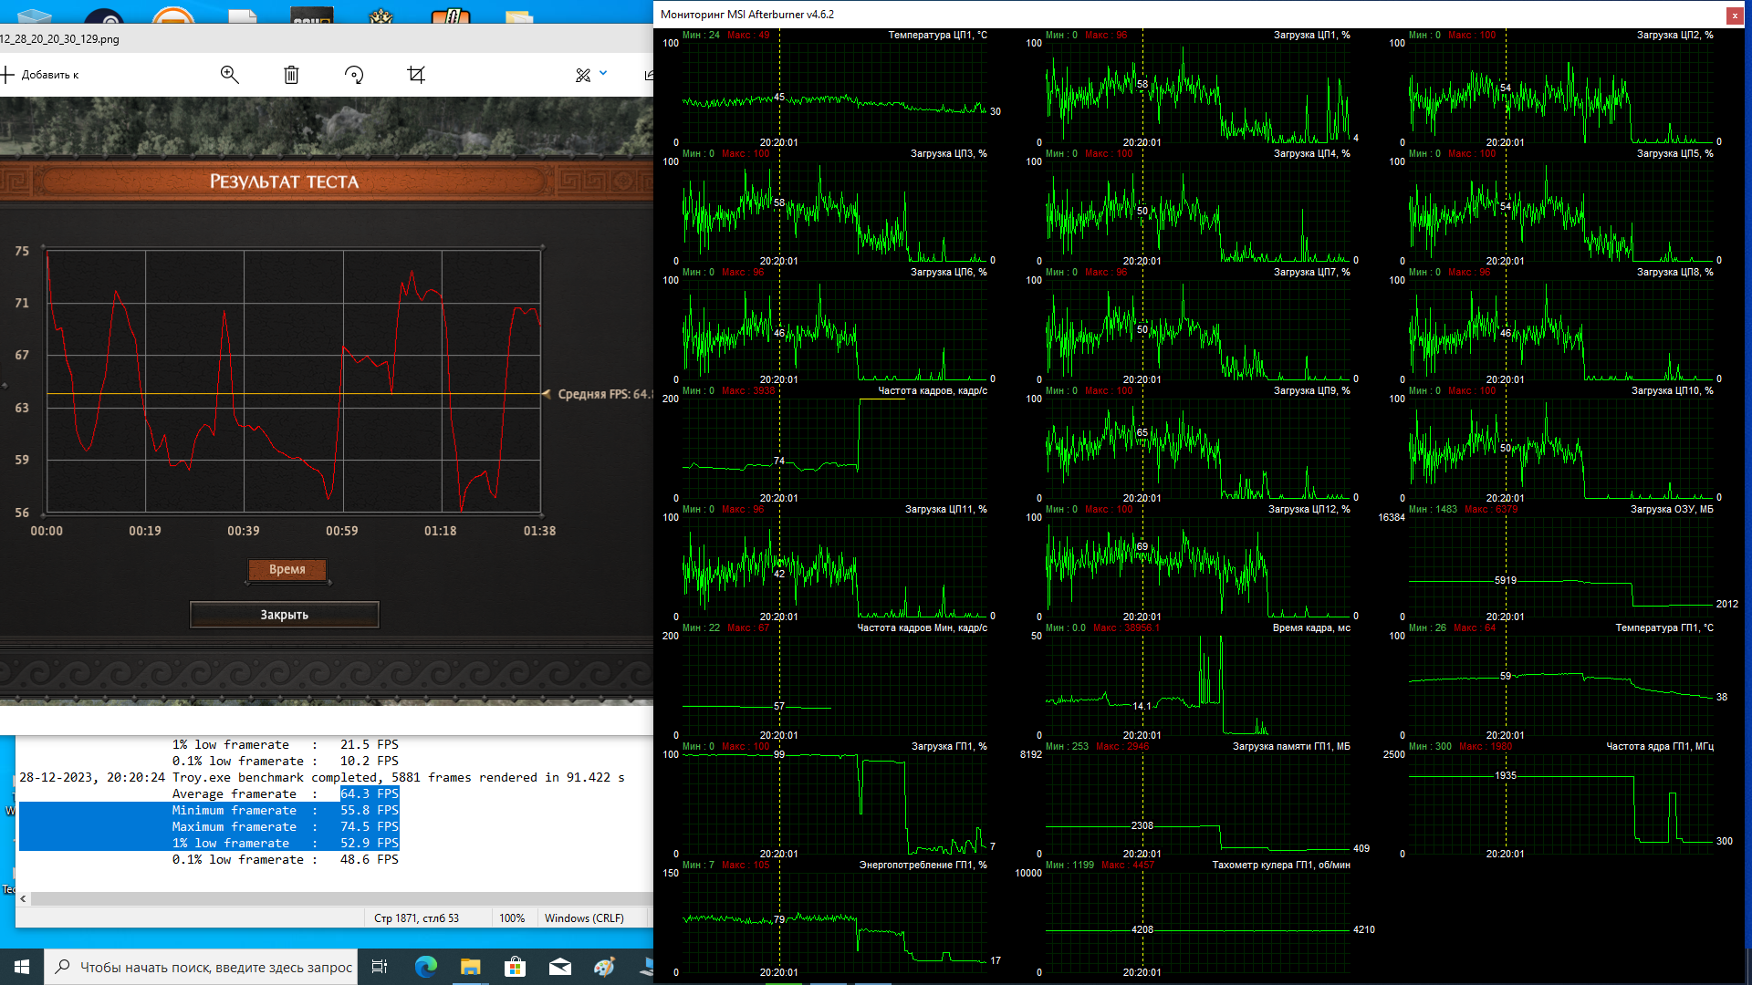Open the Mail app from taskbar

[x=559, y=967]
